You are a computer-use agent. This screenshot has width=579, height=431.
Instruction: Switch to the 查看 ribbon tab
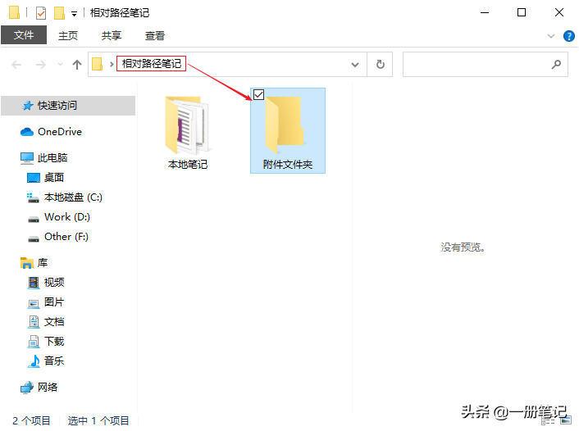tap(155, 35)
